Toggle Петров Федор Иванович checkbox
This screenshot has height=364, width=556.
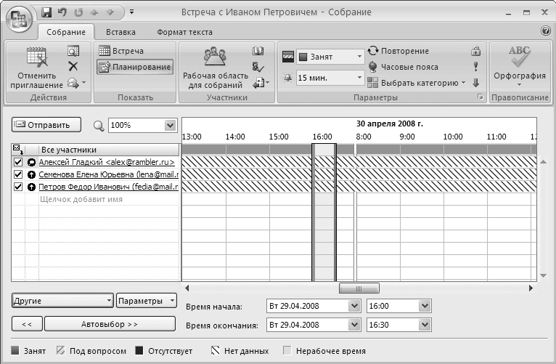pyautogui.click(x=18, y=187)
